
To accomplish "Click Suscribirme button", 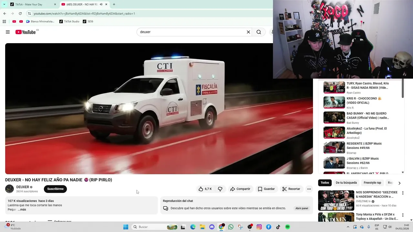I will (55, 189).
